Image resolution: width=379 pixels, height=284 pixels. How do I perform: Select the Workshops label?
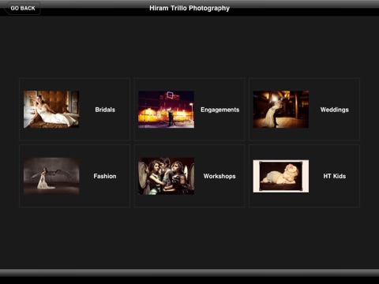coord(220,176)
